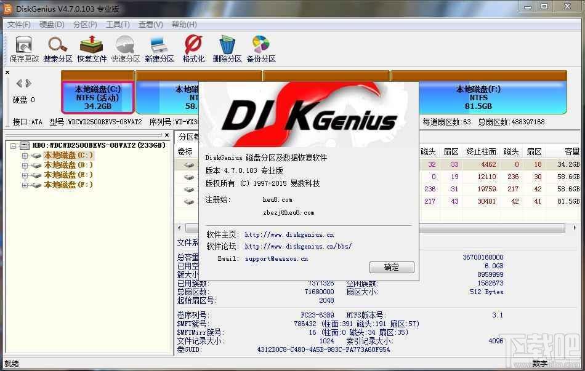Open the 帮助(H) menu
585x371 pixels.
[184, 25]
